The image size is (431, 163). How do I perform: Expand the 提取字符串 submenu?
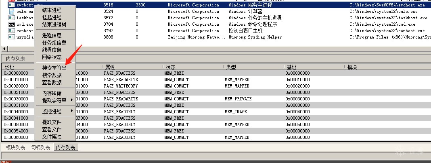coord(55,100)
